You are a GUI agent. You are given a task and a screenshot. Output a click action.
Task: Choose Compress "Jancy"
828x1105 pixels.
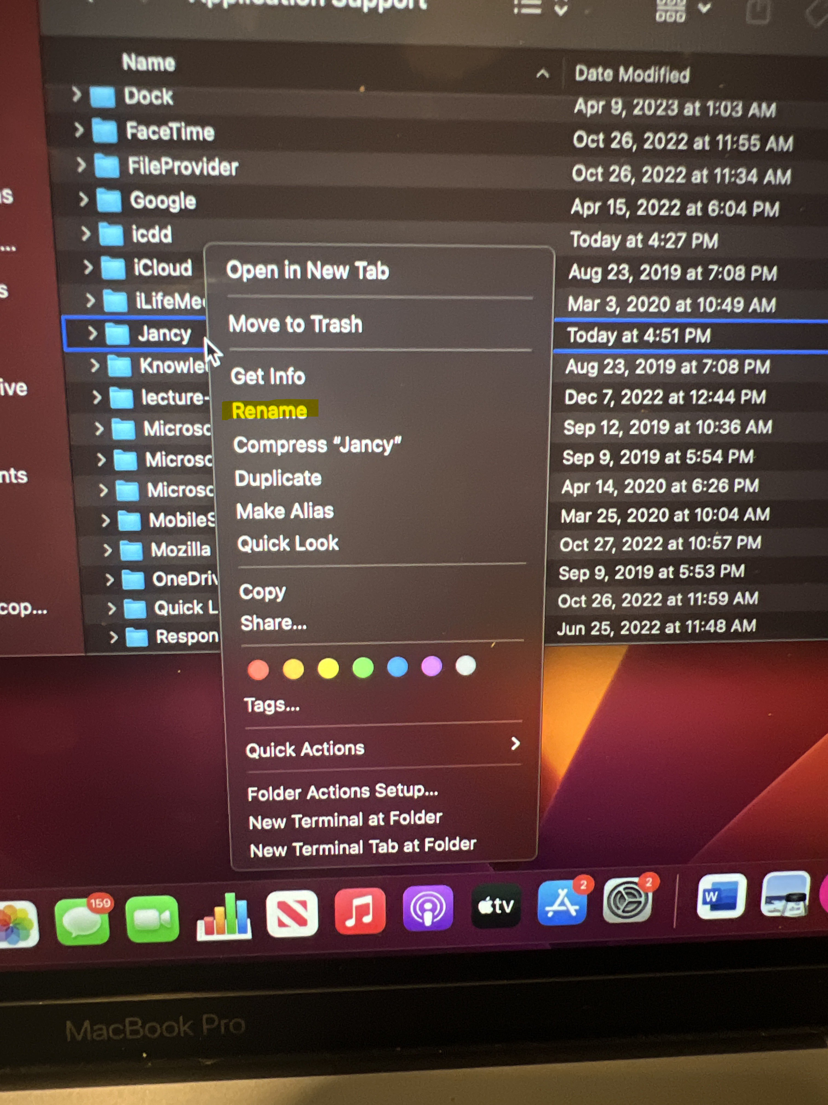pos(317,445)
